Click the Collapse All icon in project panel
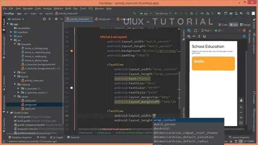Viewport: 258px width, 145px height. 50,19
